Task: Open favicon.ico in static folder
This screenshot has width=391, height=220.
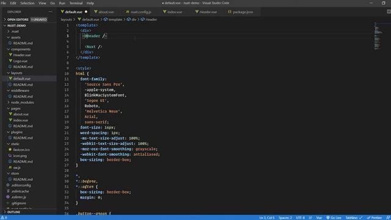Action: [x=21, y=150]
